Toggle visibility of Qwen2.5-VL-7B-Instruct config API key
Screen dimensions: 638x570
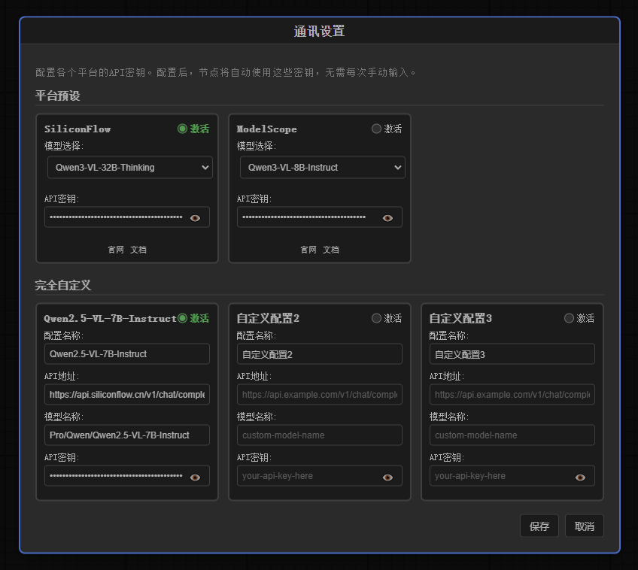click(x=195, y=477)
